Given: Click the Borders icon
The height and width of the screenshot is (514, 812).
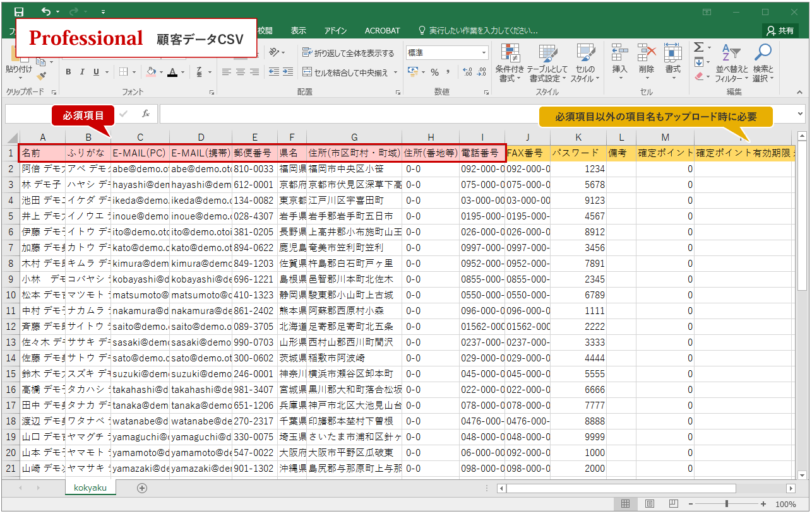Looking at the screenshot, I should [x=123, y=72].
